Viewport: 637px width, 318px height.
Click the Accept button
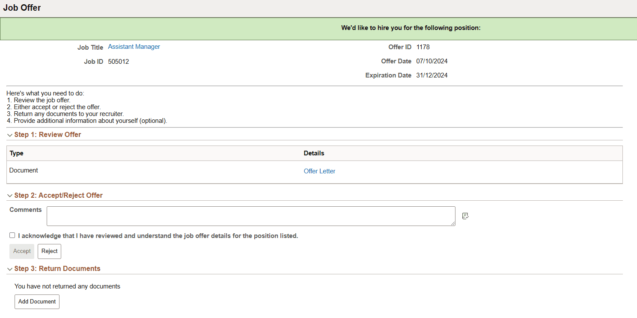click(x=21, y=251)
